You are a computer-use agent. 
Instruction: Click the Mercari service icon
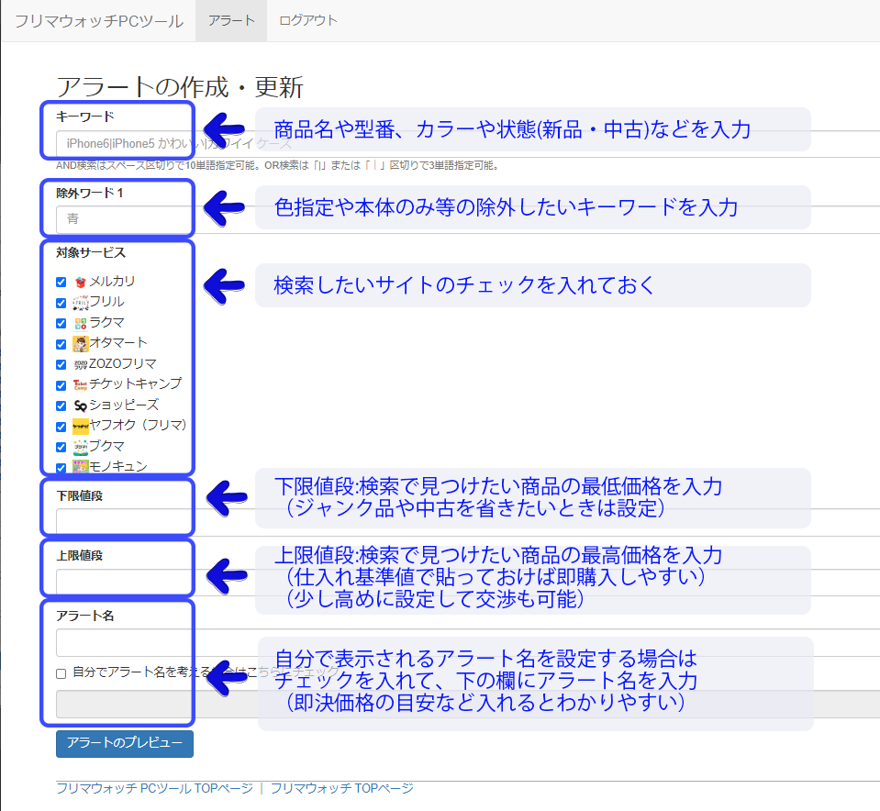80,283
